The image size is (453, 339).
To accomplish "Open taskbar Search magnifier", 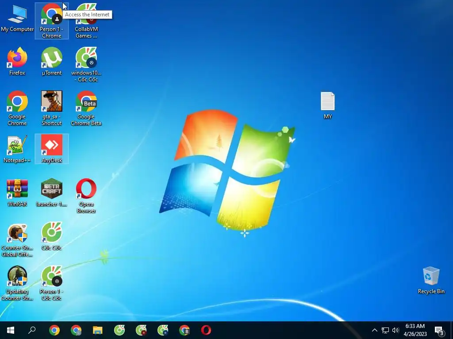I will (32, 330).
